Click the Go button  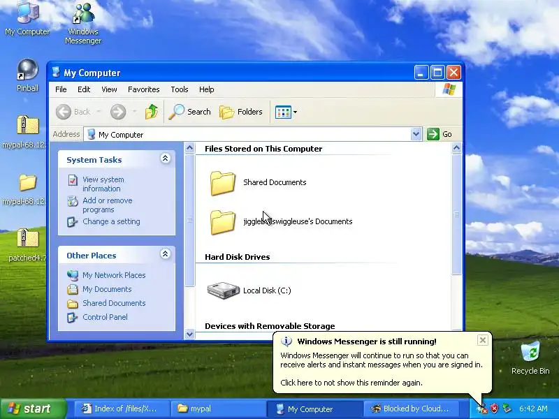440,134
